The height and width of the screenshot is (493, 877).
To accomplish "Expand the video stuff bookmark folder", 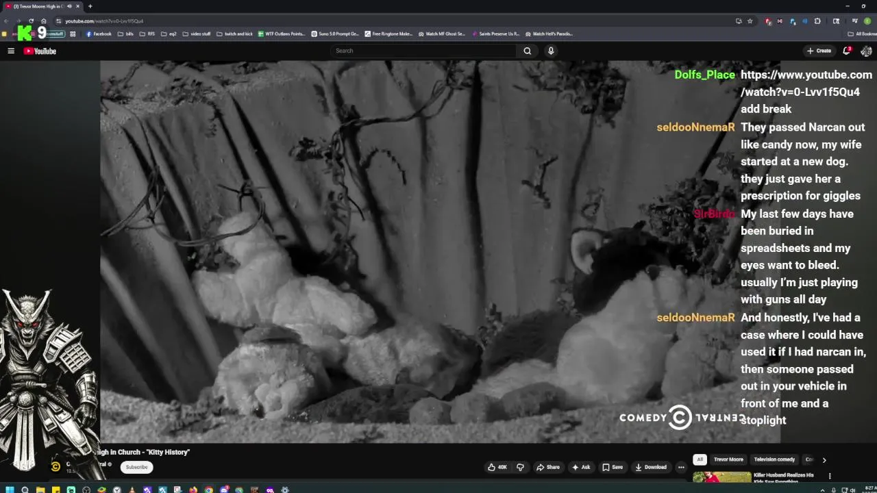I will pos(197,34).
